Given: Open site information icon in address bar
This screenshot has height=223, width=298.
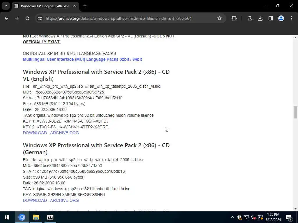Looking at the screenshot, I should [40, 18].
